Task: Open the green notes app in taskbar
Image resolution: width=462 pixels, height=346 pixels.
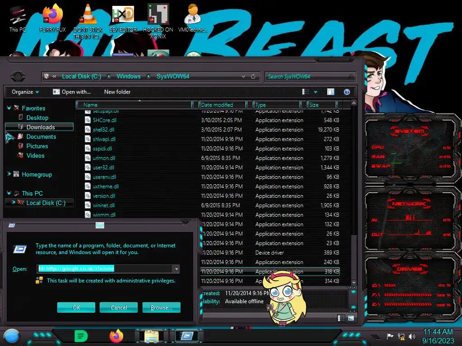Action: click(x=81, y=336)
